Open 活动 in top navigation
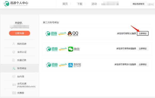This screenshot has width=155, height=98. coord(94,4)
